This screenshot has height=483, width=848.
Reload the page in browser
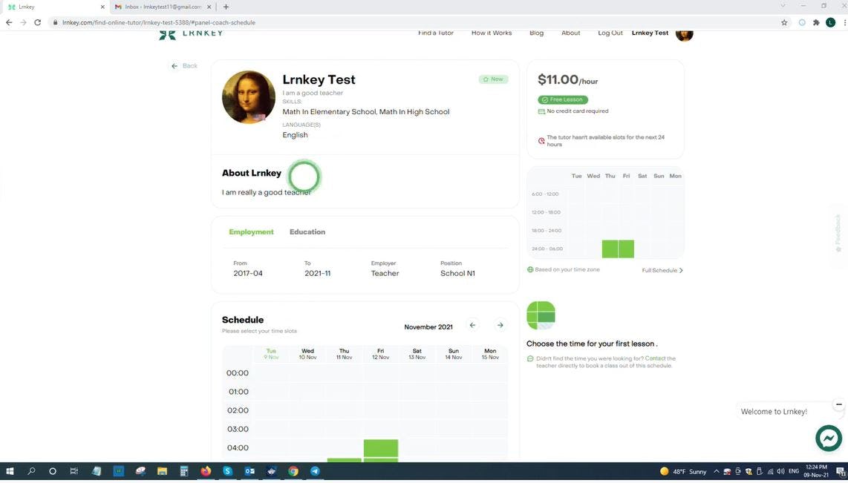[37, 22]
